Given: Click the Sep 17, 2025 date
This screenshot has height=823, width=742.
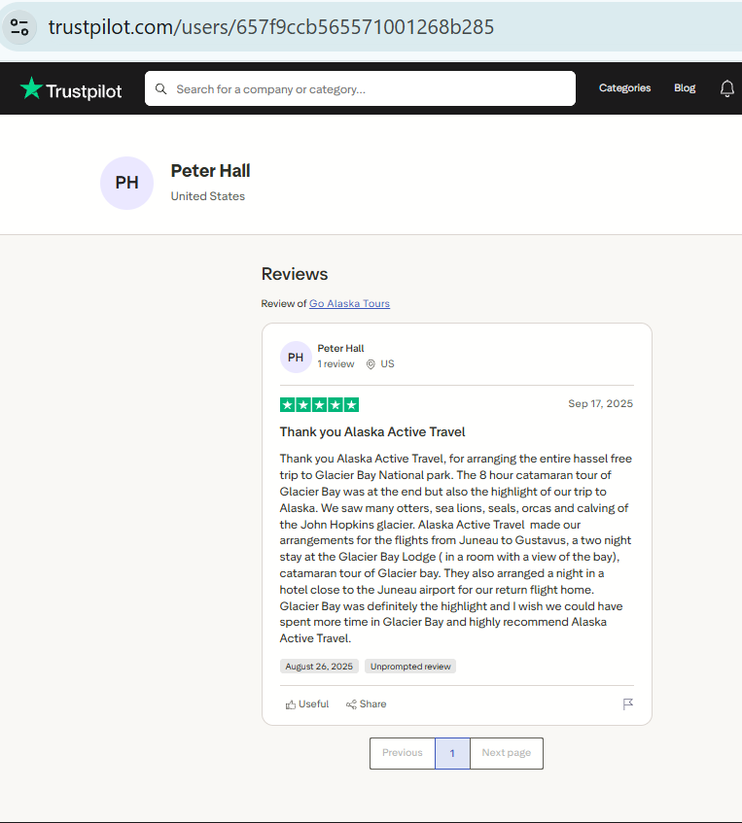Looking at the screenshot, I should point(600,403).
